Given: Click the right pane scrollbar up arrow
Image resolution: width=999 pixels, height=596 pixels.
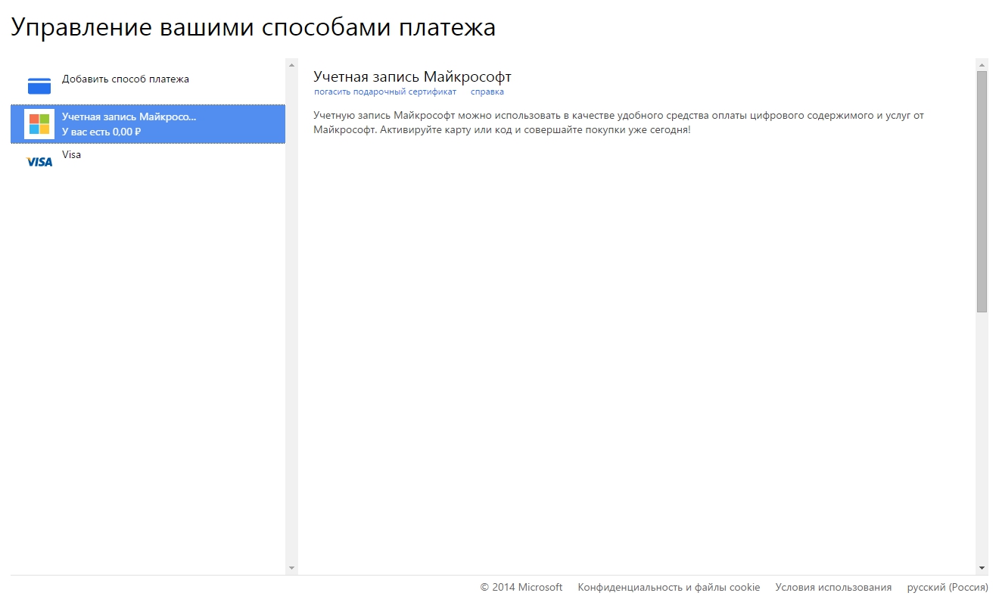Looking at the screenshot, I should [982, 65].
